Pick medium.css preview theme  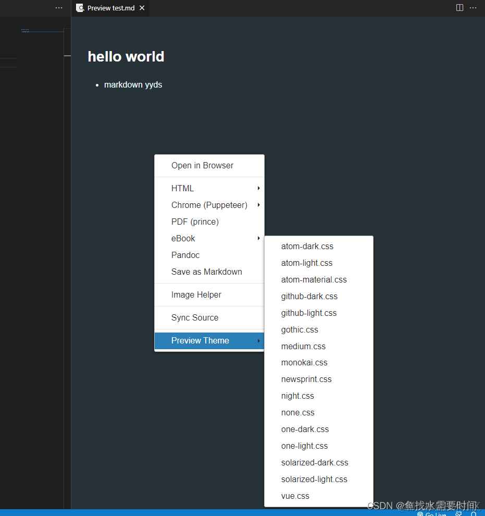tap(319, 346)
